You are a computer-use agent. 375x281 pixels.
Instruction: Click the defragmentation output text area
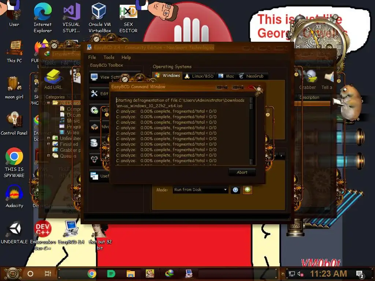point(182,131)
